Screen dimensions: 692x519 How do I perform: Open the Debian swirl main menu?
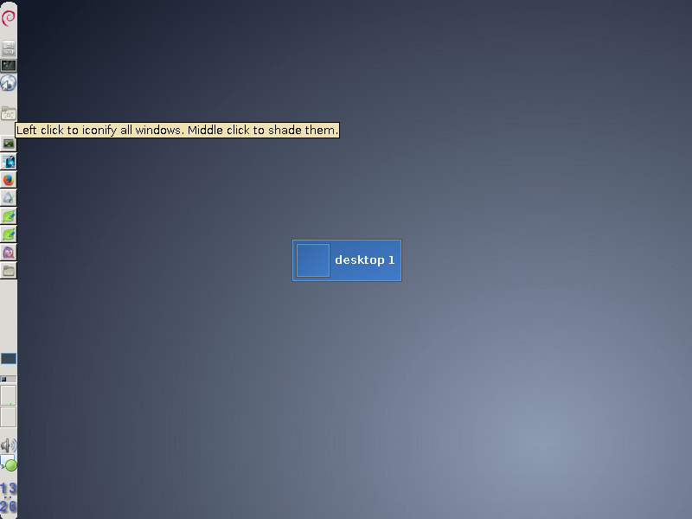pos(9,18)
